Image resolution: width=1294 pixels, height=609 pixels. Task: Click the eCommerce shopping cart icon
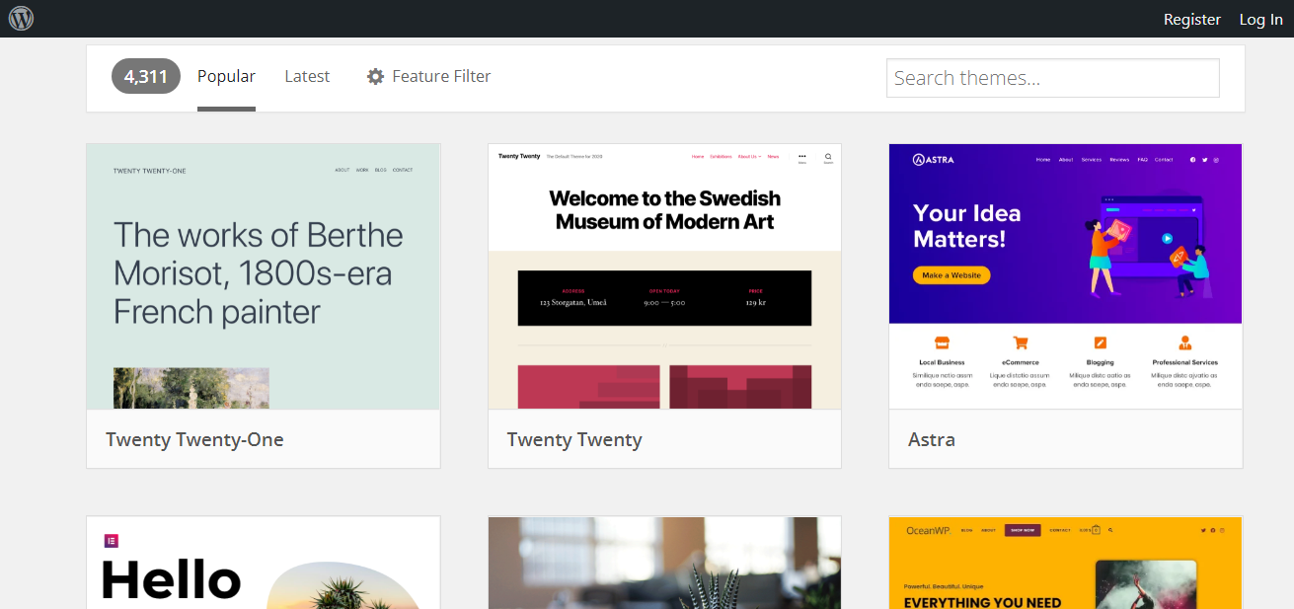click(x=1021, y=343)
